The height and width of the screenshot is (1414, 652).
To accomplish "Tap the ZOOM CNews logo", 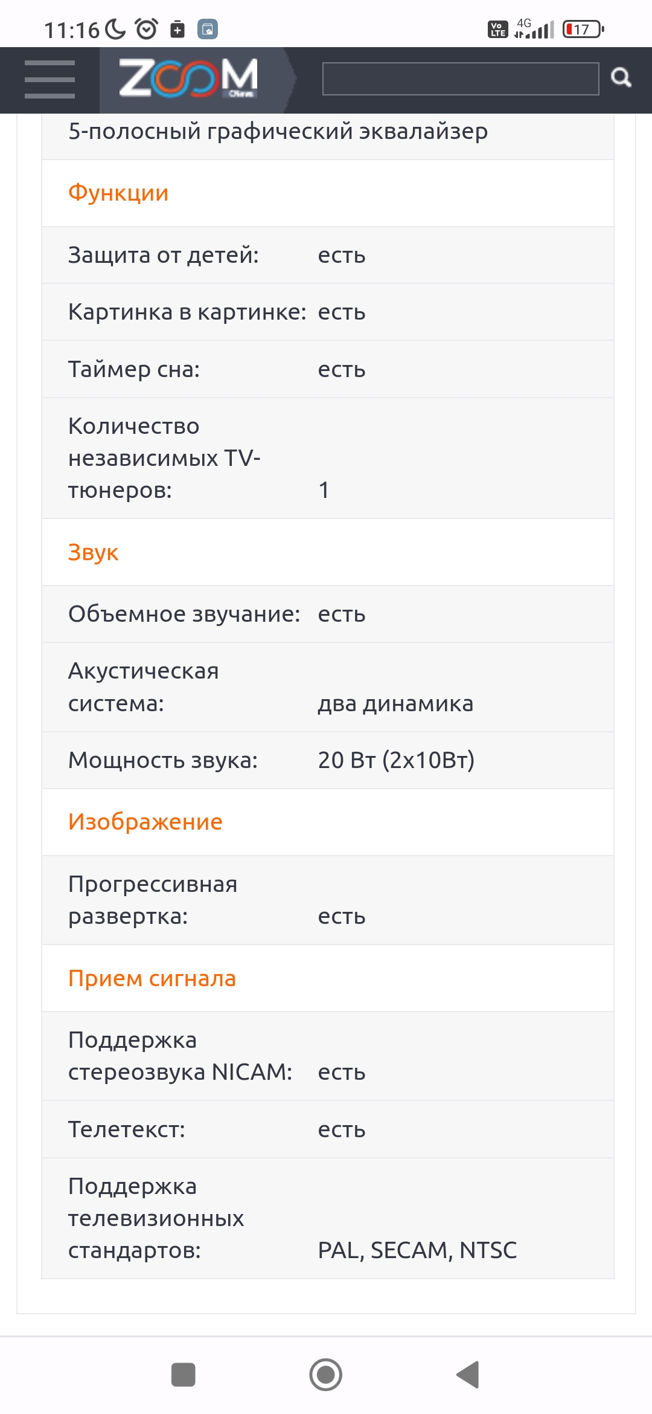I will [187, 77].
